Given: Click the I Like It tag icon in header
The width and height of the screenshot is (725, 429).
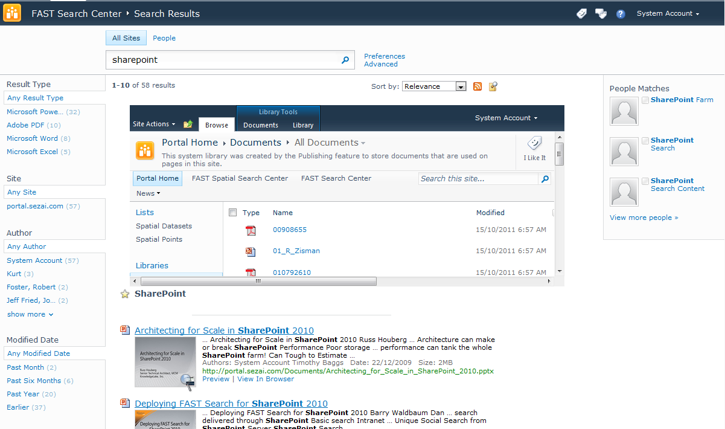Looking at the screenshot, I should tap(581, 13).
